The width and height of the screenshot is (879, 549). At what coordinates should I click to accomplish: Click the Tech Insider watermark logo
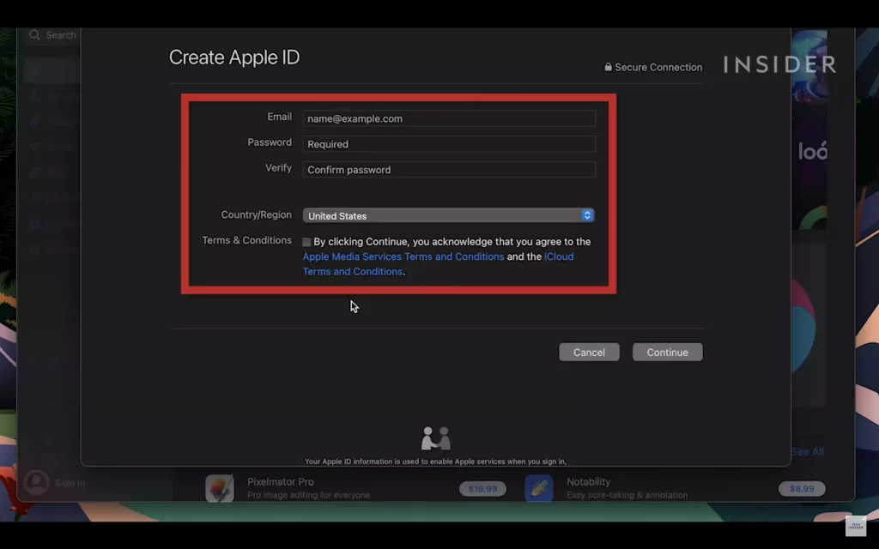[x=856, y=526]
